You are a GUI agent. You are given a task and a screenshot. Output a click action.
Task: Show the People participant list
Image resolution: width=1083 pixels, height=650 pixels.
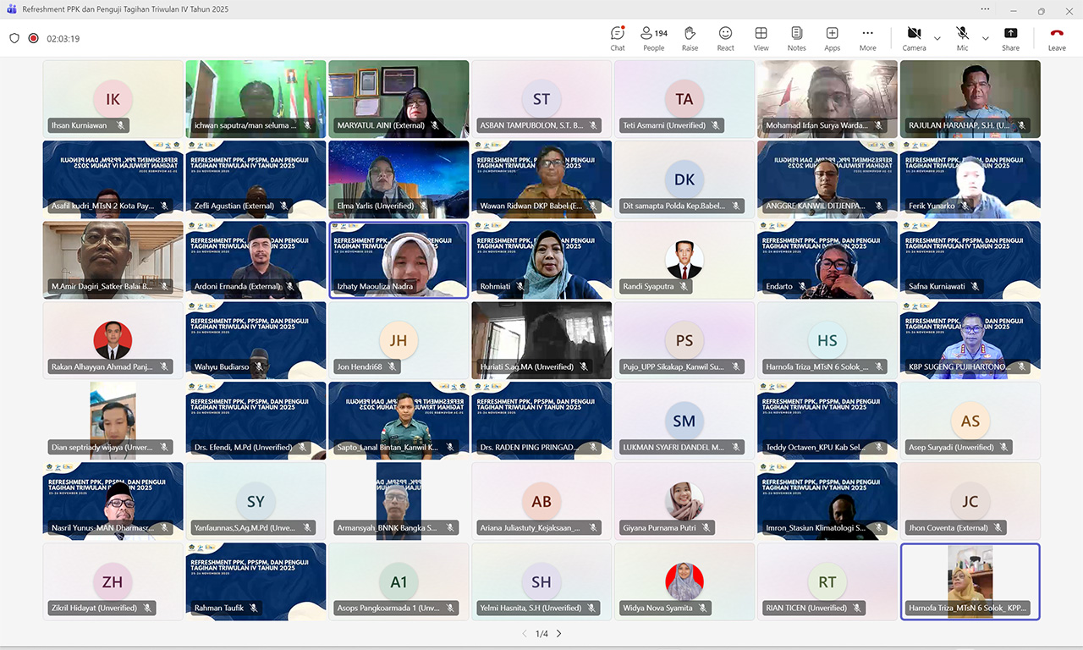point(653,37)
